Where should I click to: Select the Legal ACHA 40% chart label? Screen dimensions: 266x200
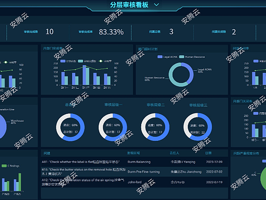205,70
